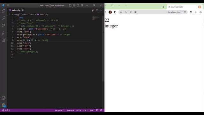Open the Search view in activity bar
This screenshot has height=115, width=204.
4,18
